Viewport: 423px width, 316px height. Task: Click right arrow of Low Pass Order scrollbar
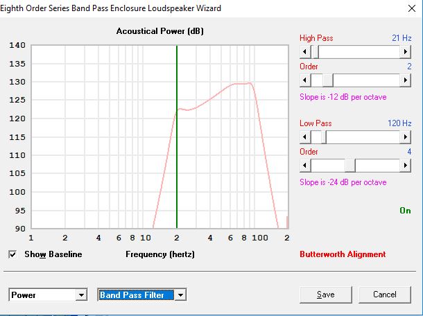pos(405,166)
